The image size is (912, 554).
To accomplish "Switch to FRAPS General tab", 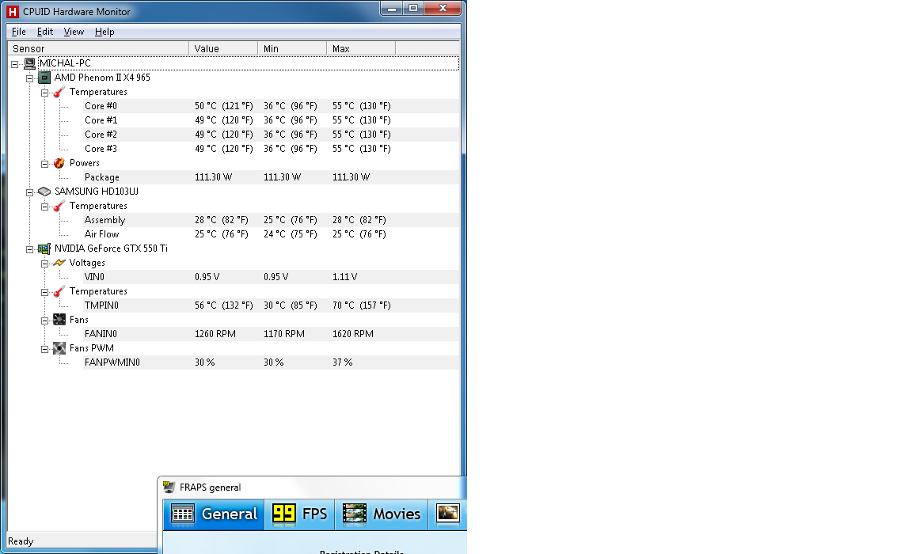I will tap(214, 514).
